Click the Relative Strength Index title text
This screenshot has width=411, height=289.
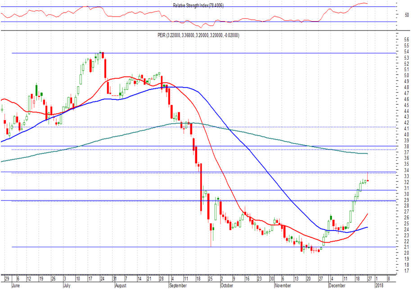pyautogui.click(x=198, y=5)
